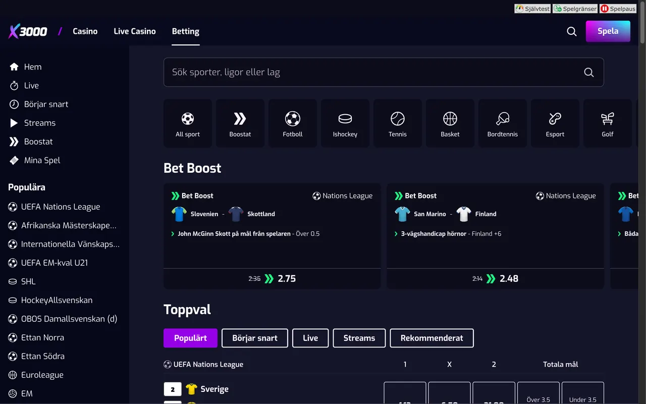Viewport: 646px width, 404px height.
Task: Open the Självtest self-test tool
Action: [x=532, y=9]
